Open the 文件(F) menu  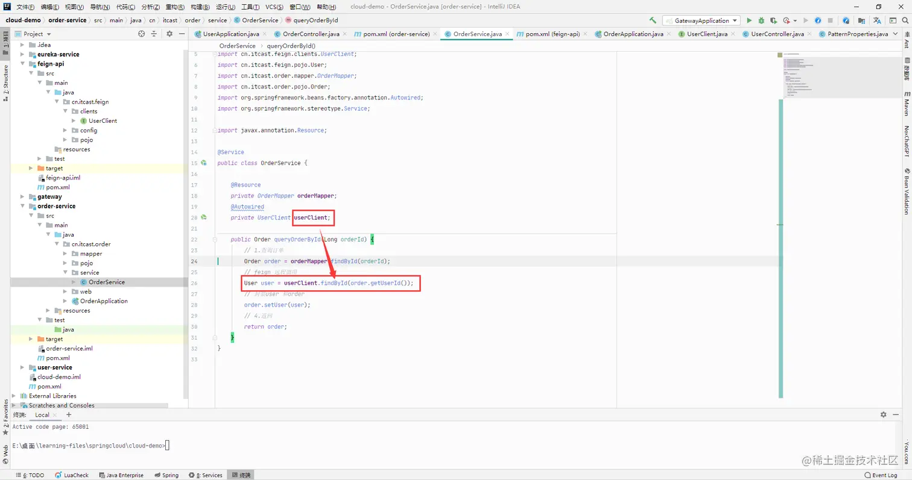pyautogui.click(x=25, y=7)
